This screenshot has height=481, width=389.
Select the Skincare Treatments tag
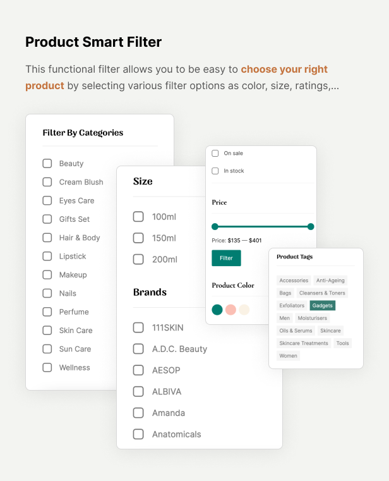[x=304, y=343]
